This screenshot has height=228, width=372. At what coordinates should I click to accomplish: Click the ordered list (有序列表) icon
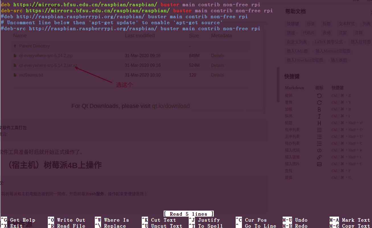click(319, 129)
